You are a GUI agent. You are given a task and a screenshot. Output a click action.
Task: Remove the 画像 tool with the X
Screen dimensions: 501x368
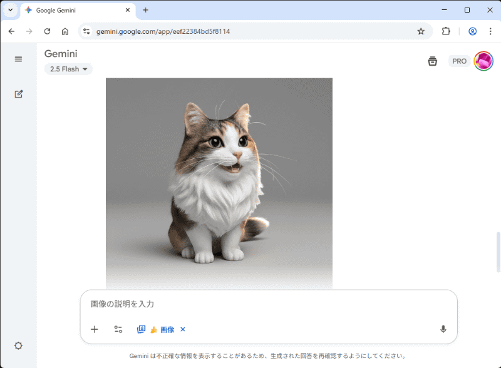point(182,329)
